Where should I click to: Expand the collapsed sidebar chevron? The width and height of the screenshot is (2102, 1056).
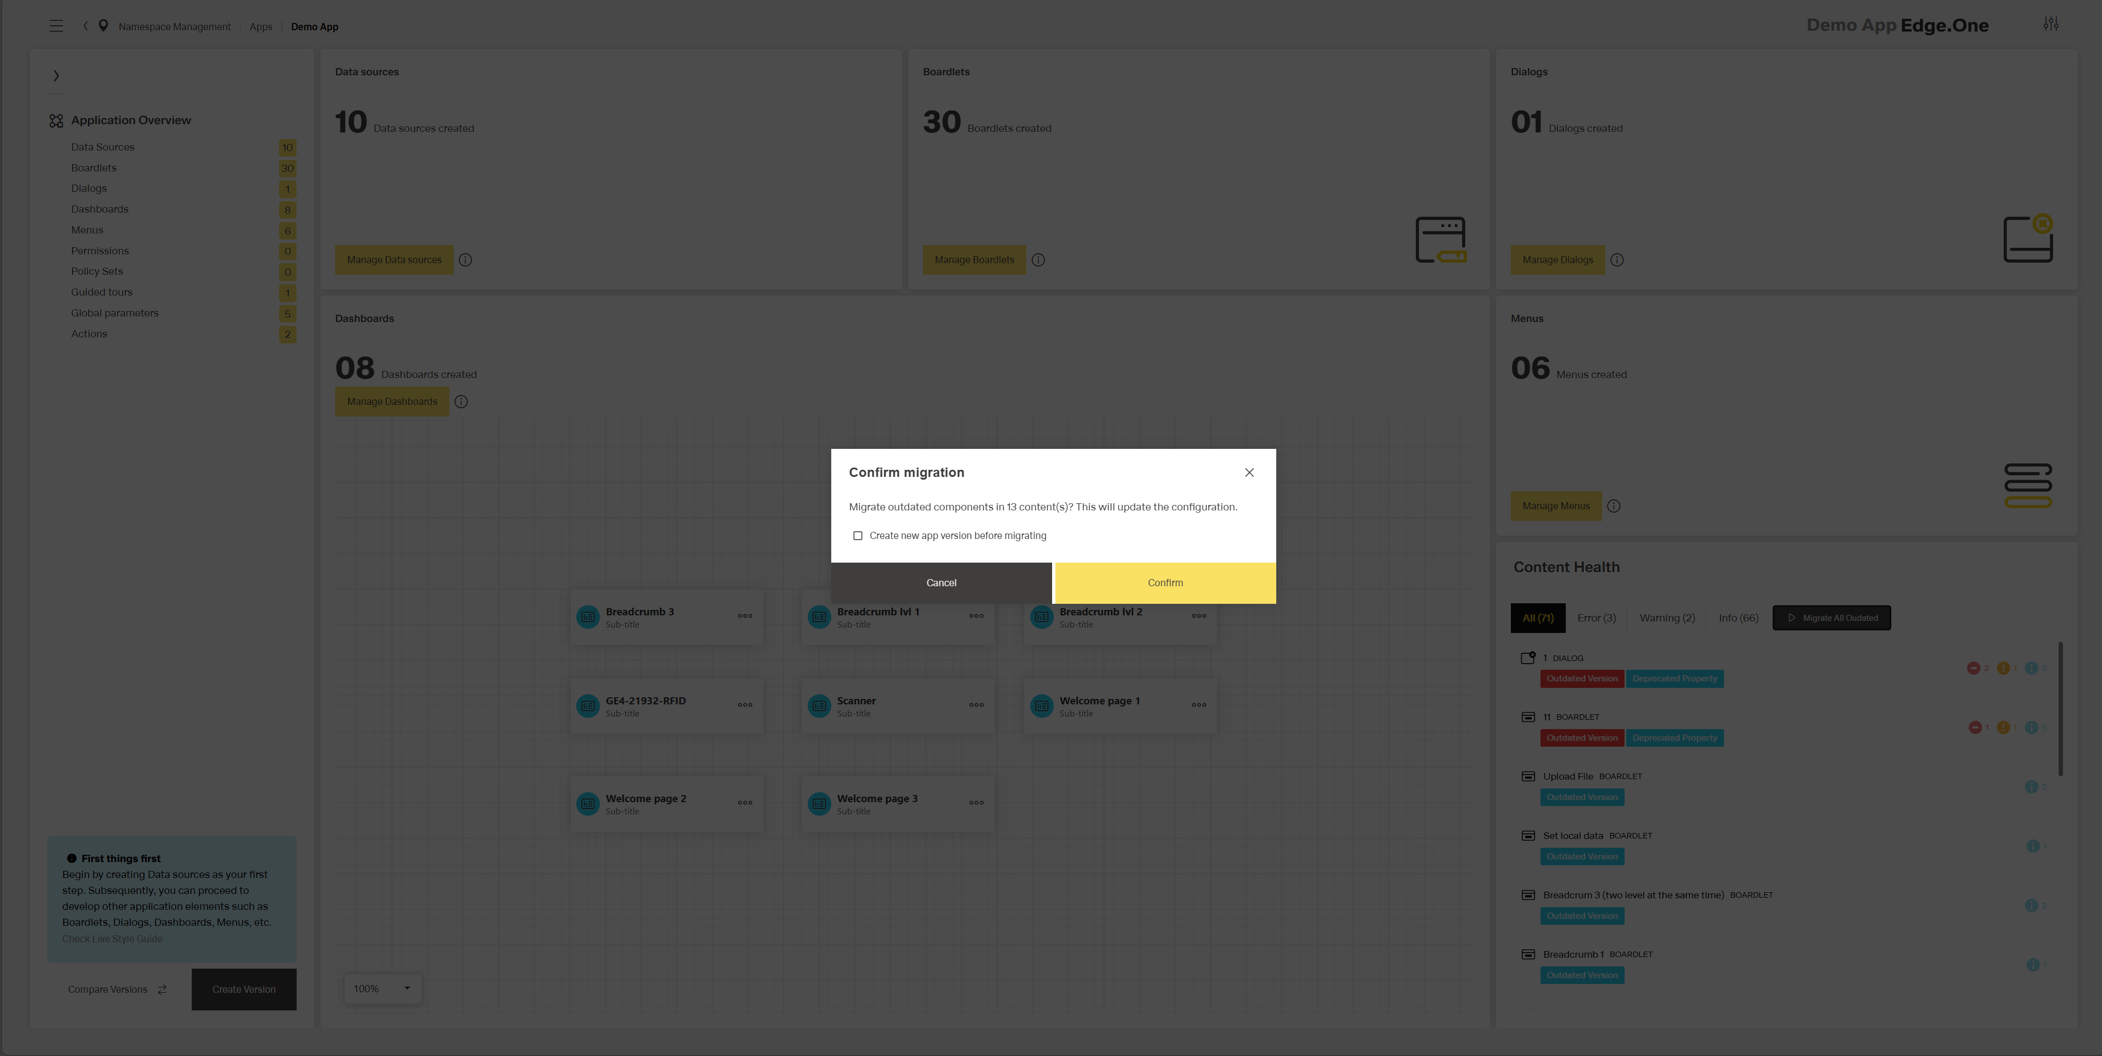[56, 76]
